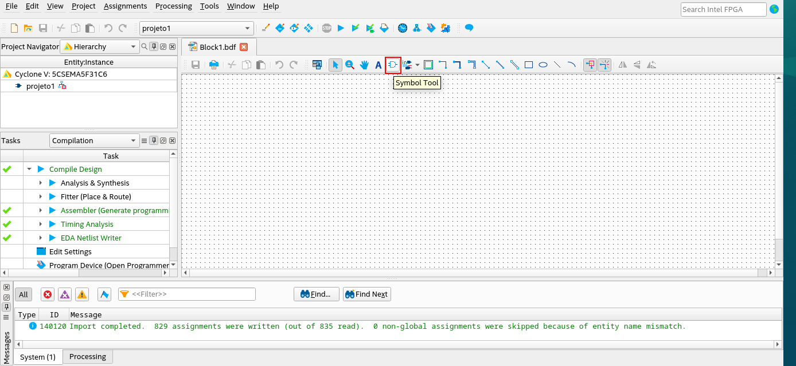Select the System (1) messages tab

38,357
